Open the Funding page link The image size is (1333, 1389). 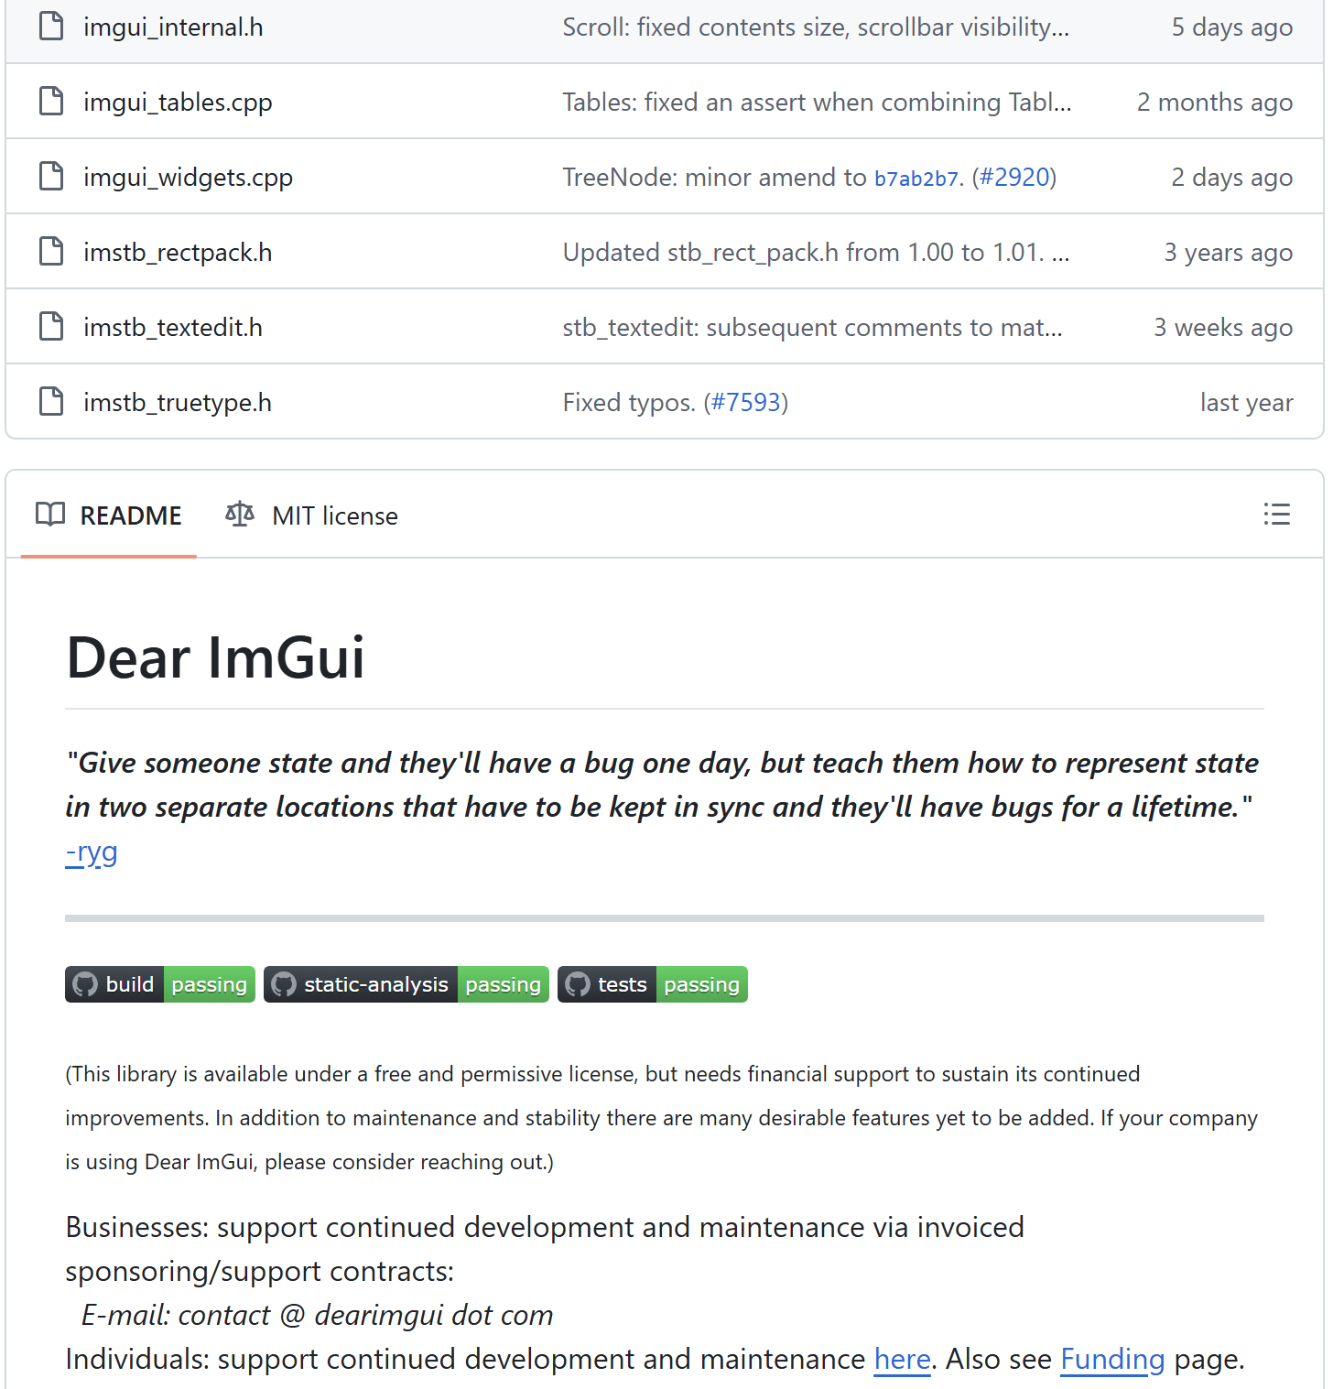coord(1112,1360)
